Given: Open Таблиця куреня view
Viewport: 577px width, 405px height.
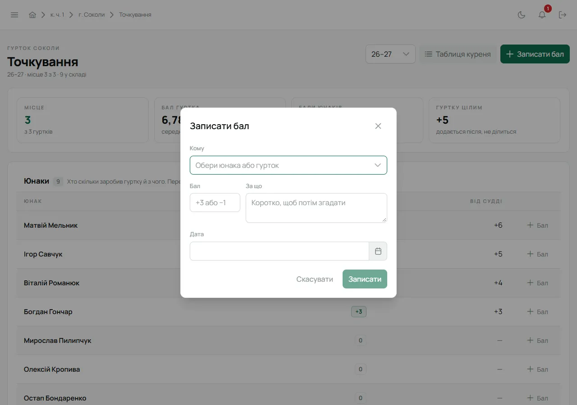Looking at the screenshot, I should tap(458, 54).
